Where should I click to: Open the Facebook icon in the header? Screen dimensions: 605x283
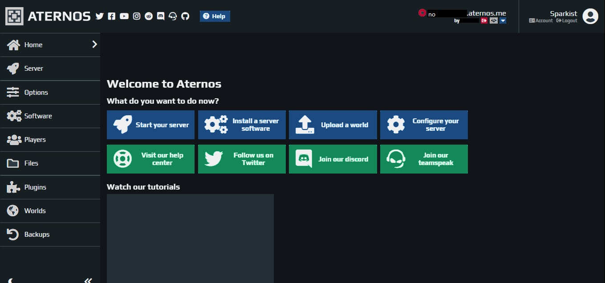pyautogui.click(x=112, y=16)
